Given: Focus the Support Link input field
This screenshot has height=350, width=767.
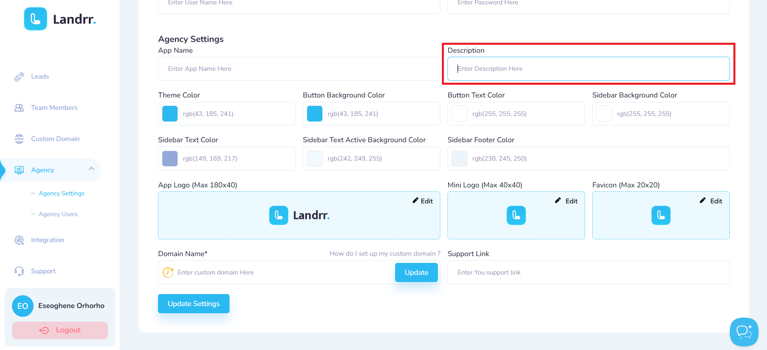Looking at the screenshot, I should coord(588,272).
